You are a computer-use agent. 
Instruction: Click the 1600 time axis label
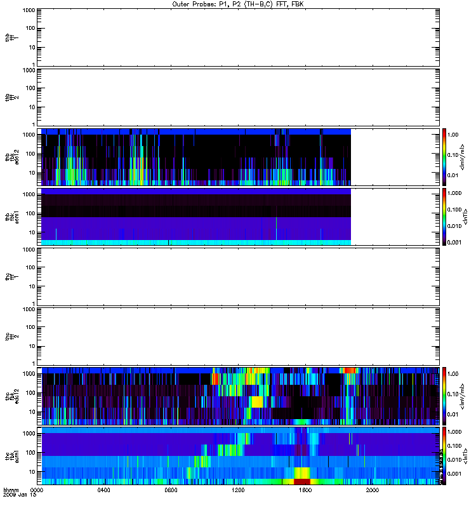tap(305, 490)
